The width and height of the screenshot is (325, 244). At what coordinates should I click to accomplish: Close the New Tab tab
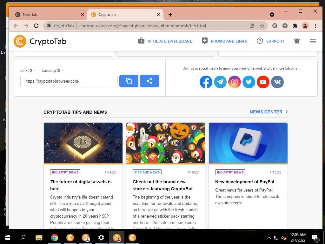[83, 15]
